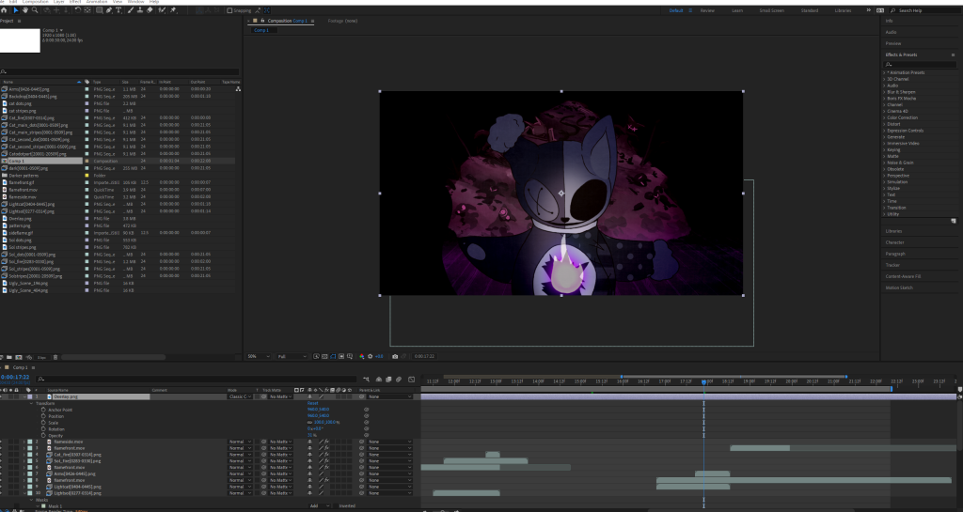
Task: Select the Rectangle shape tool
Action: [99, 10]
